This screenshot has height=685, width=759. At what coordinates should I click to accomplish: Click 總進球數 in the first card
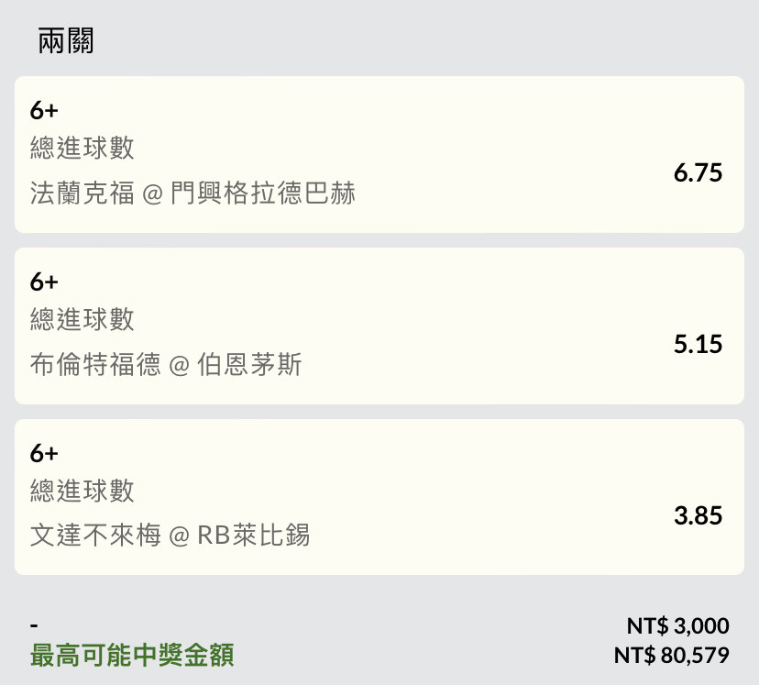coord(82,148)
